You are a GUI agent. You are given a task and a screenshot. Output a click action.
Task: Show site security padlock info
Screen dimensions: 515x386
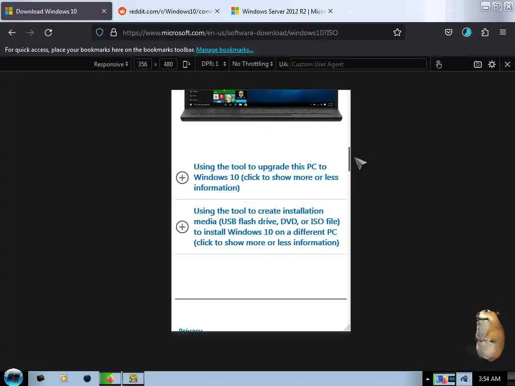point(114,32)
